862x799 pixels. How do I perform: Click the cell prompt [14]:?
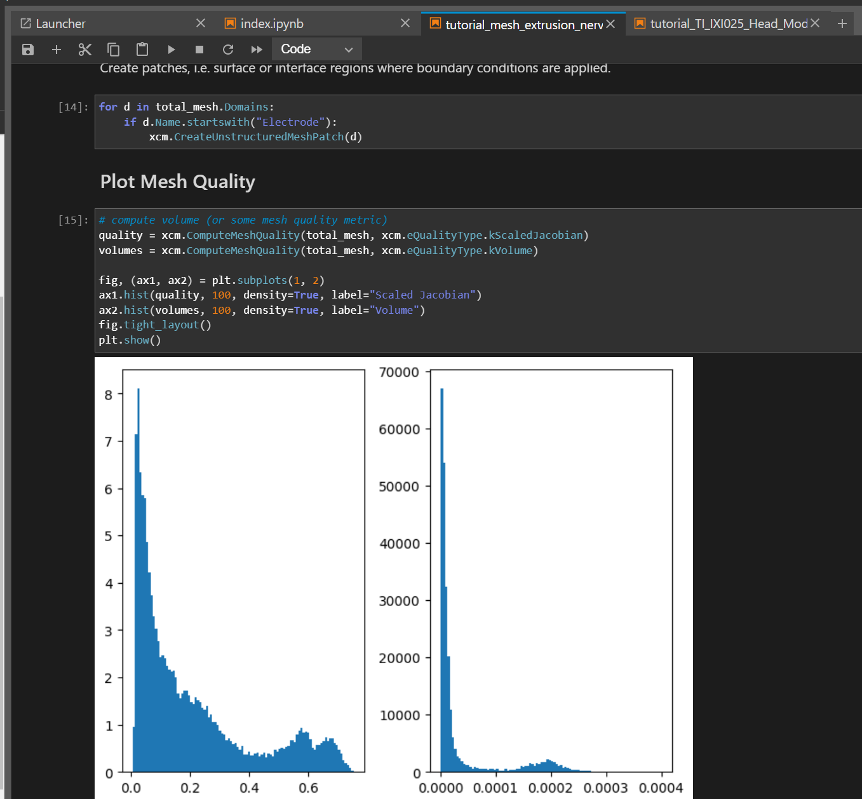tap(74, 107)
